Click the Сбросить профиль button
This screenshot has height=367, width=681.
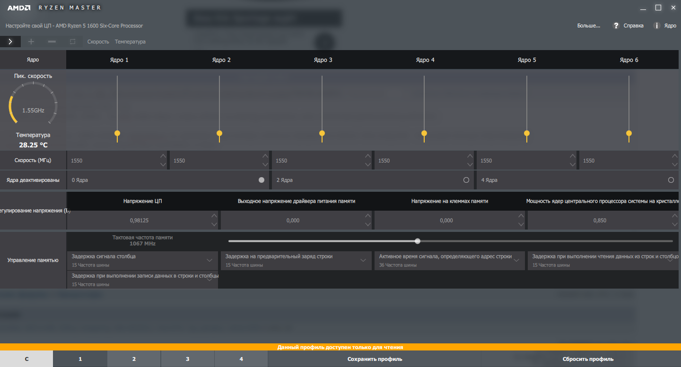click(x=588, y=359)
